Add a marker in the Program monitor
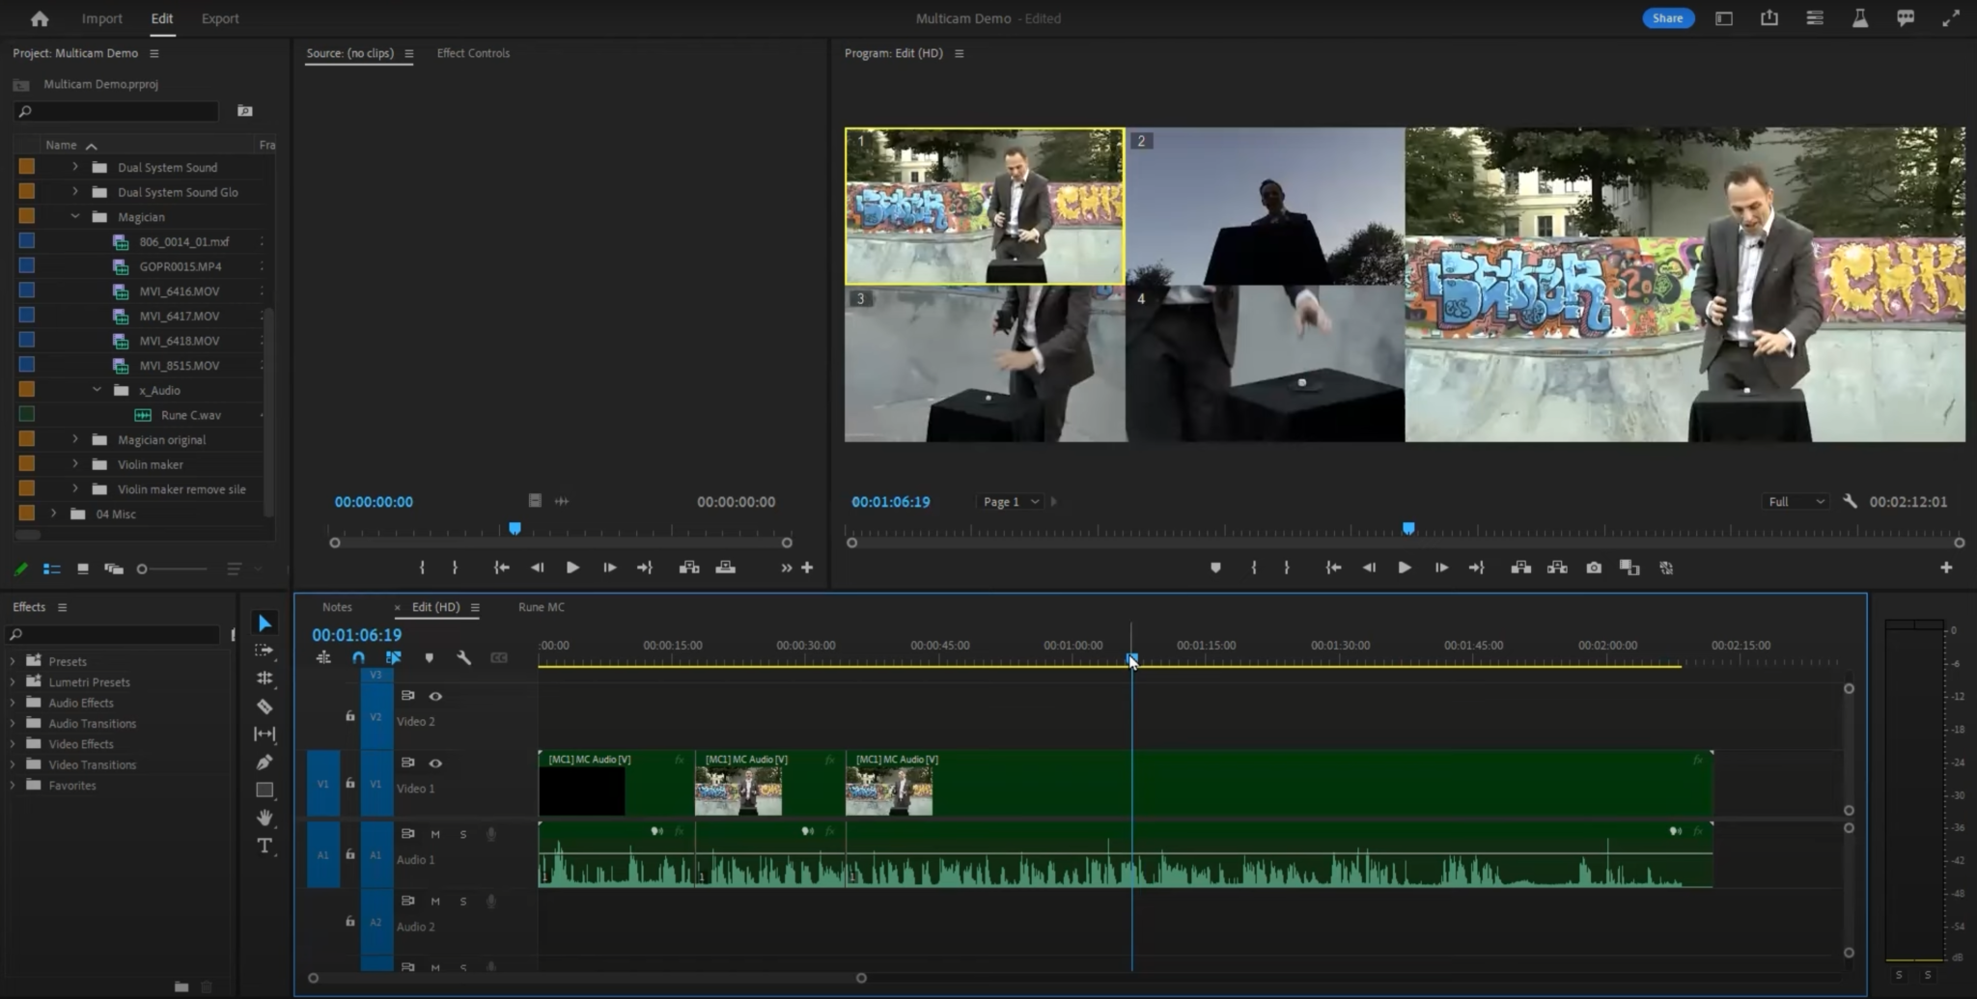The image size is (1977, 999). pos(1214,568)
